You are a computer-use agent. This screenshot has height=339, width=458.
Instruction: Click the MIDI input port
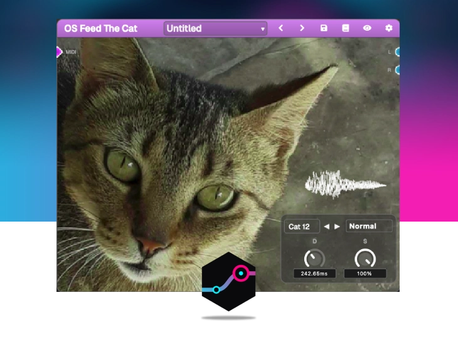(x=60, y=52)
